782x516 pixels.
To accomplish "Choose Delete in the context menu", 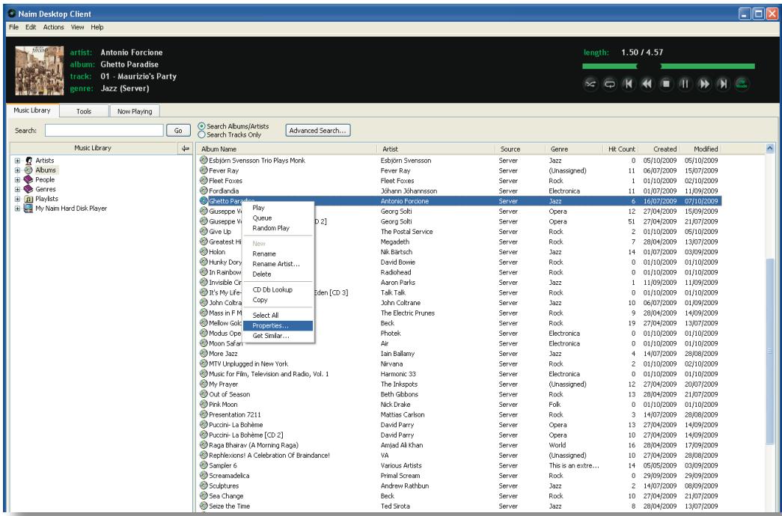I will point(278,274).
